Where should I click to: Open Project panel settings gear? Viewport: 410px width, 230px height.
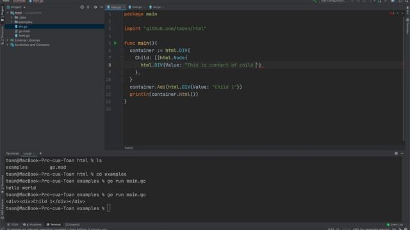click(95, 7)
